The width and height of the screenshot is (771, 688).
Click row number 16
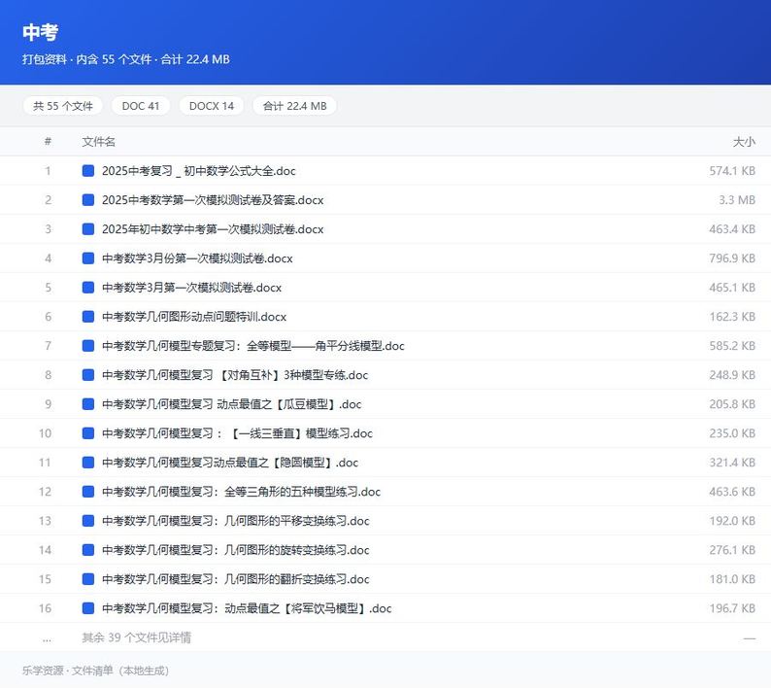click(46, 608)
